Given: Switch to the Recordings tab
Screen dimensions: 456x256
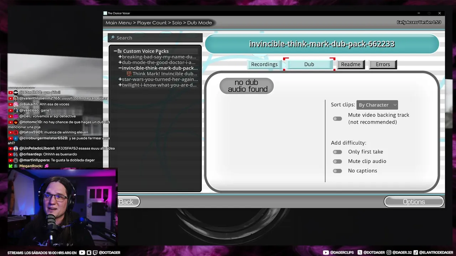Looking at the screenshot, I should 264,64.
